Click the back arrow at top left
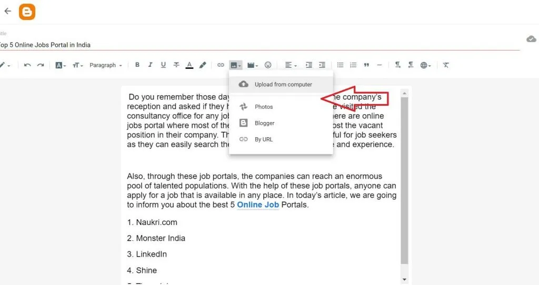This screenshot has height=285, width=539. 7,12
